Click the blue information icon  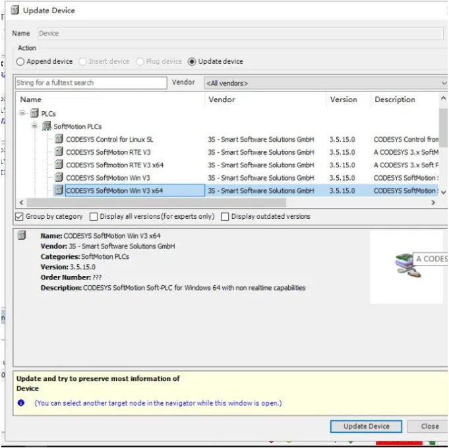point(21,403)
